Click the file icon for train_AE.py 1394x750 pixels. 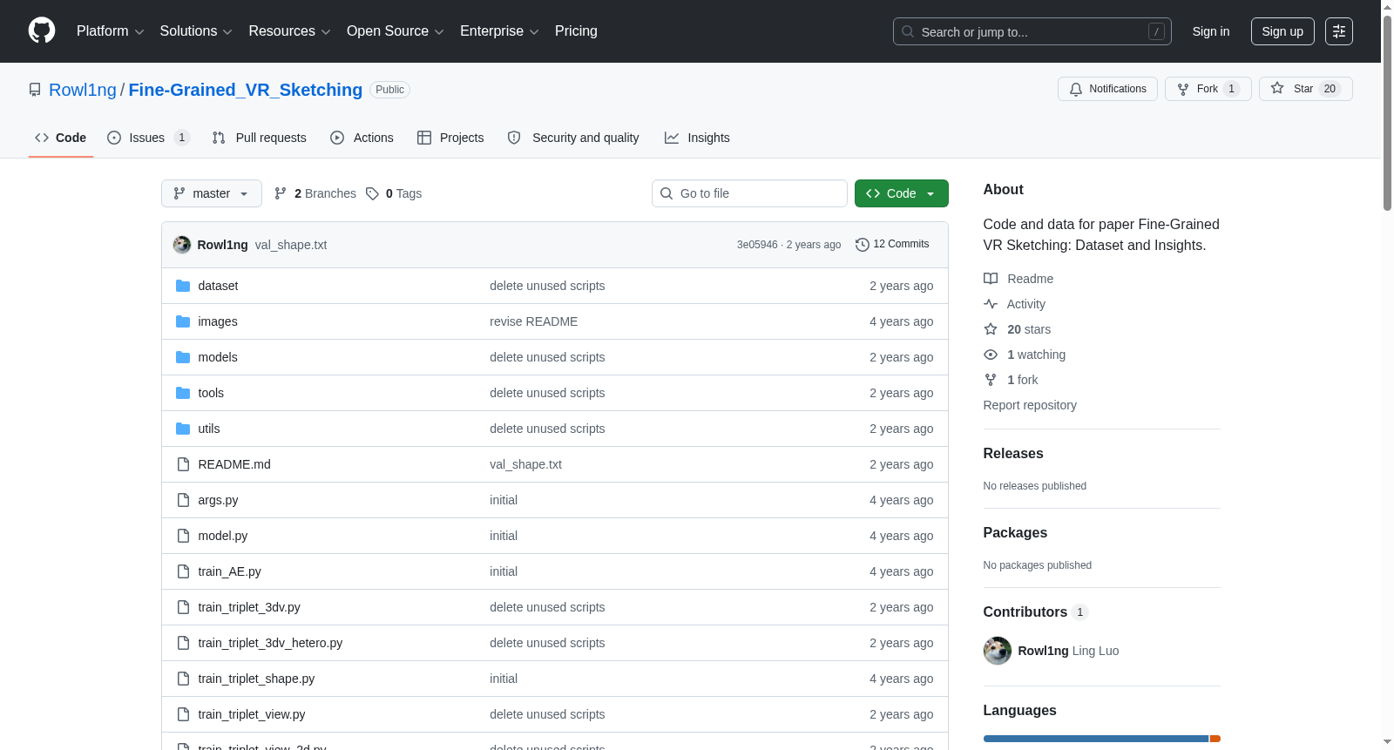(x=183, y=571)
